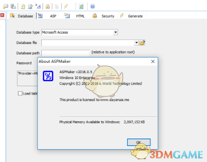The height and width of the screenshot is (162, 207).
Task: Click the 2,097,152 KB memory value
Action: (134, 122)
